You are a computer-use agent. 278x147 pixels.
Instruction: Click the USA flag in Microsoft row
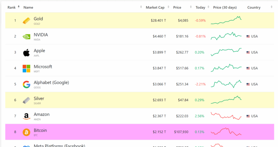point(248,68)
